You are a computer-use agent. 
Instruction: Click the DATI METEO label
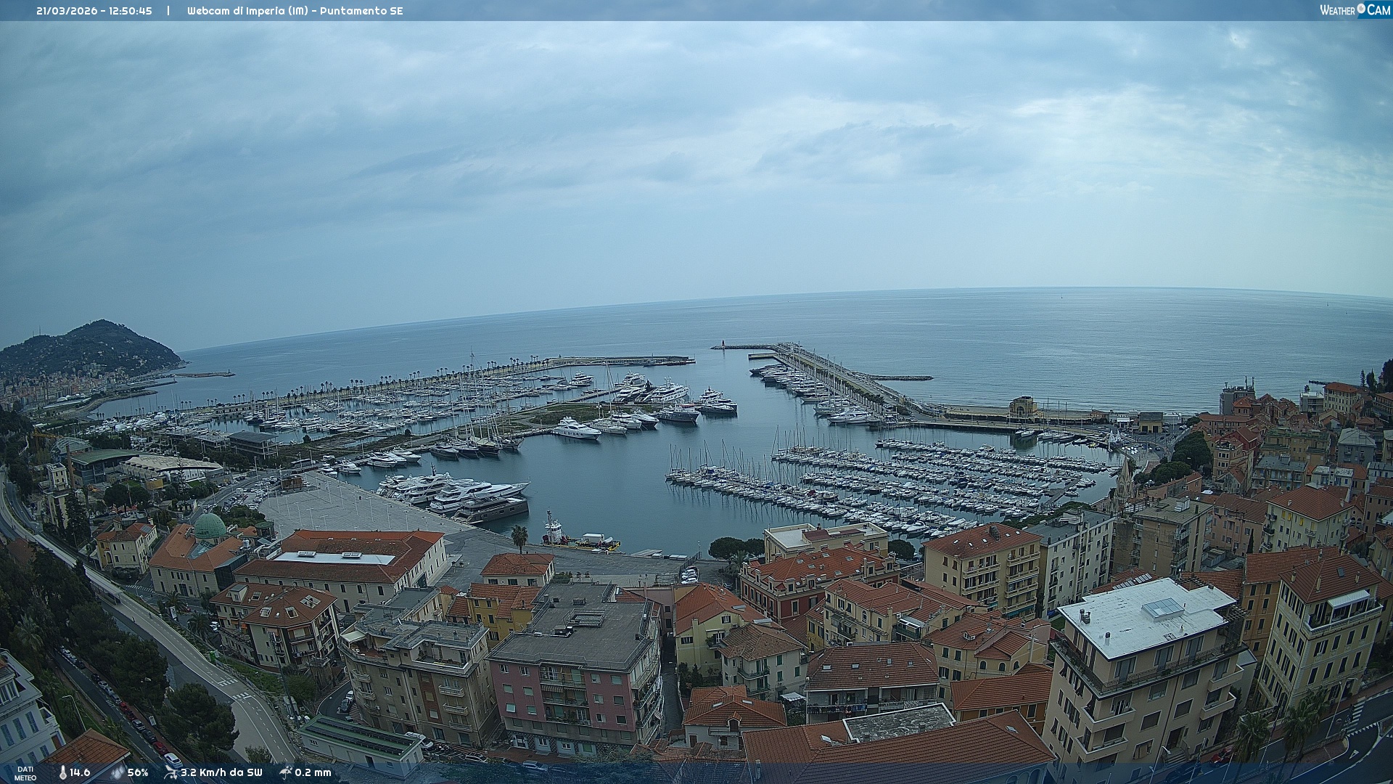click(x=25, y=773)
